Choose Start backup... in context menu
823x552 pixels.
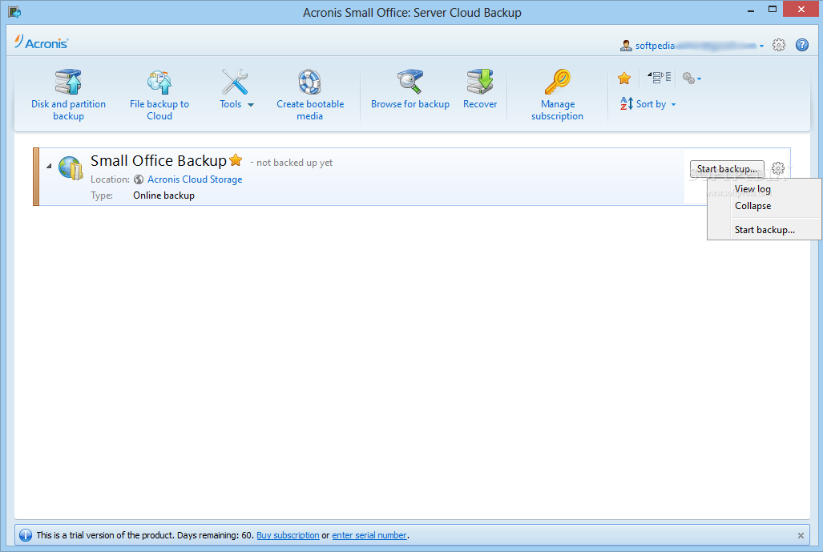[x=765, y=230]
